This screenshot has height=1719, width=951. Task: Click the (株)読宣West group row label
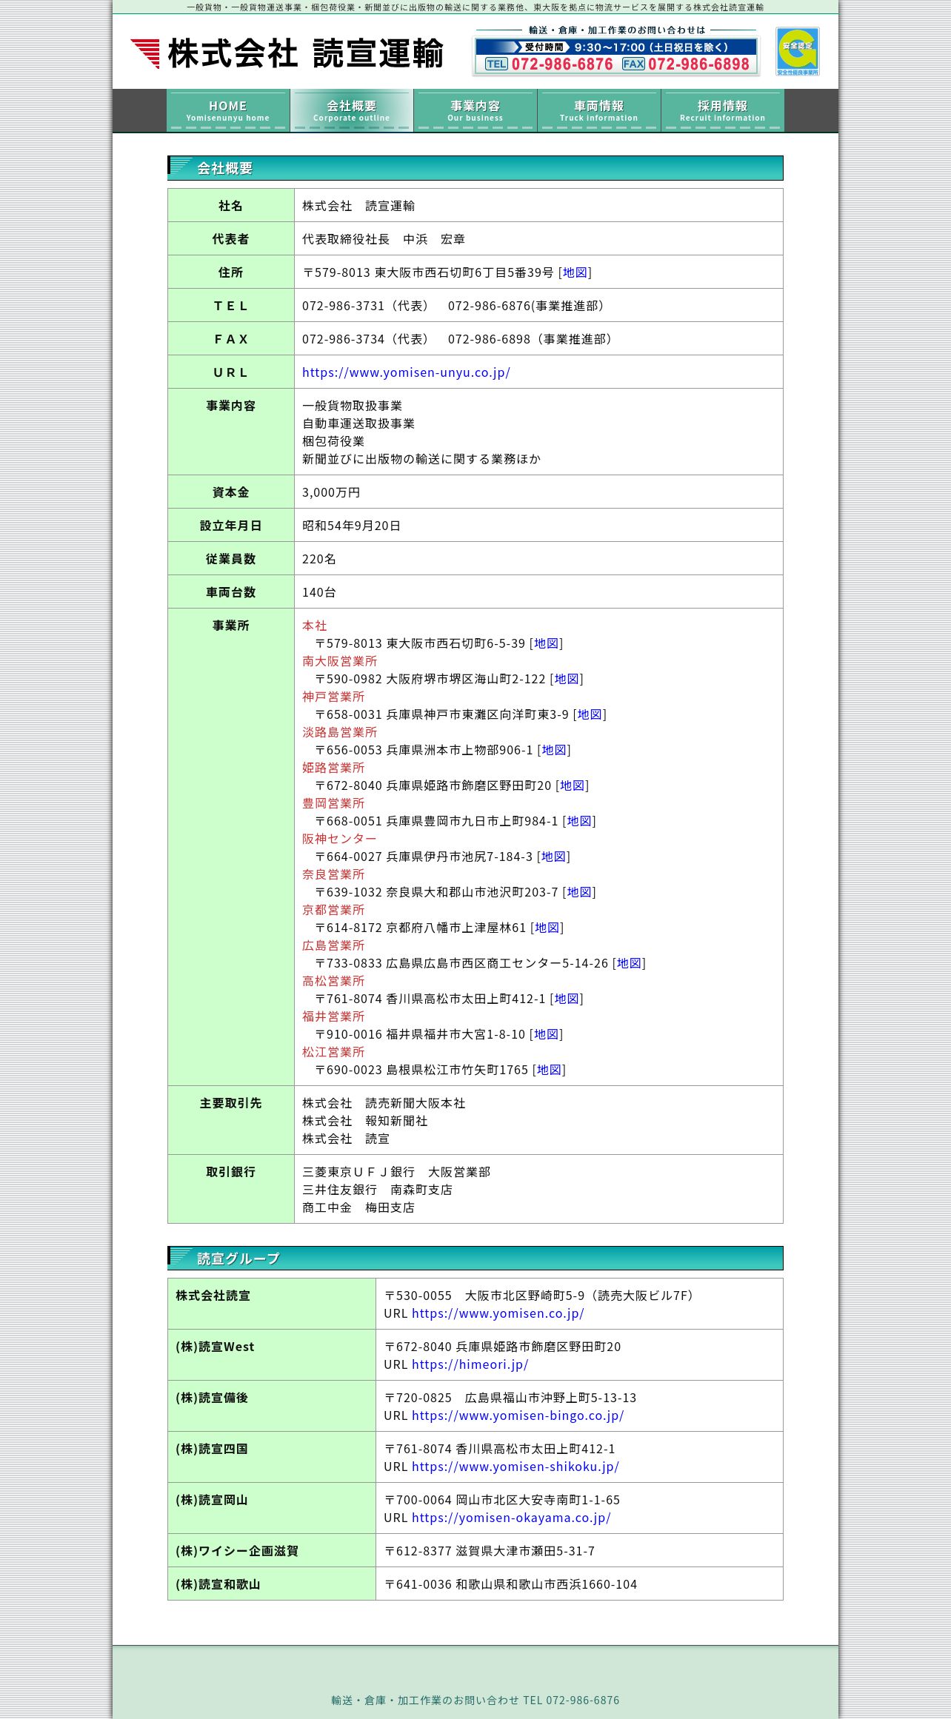(215, 1347)
